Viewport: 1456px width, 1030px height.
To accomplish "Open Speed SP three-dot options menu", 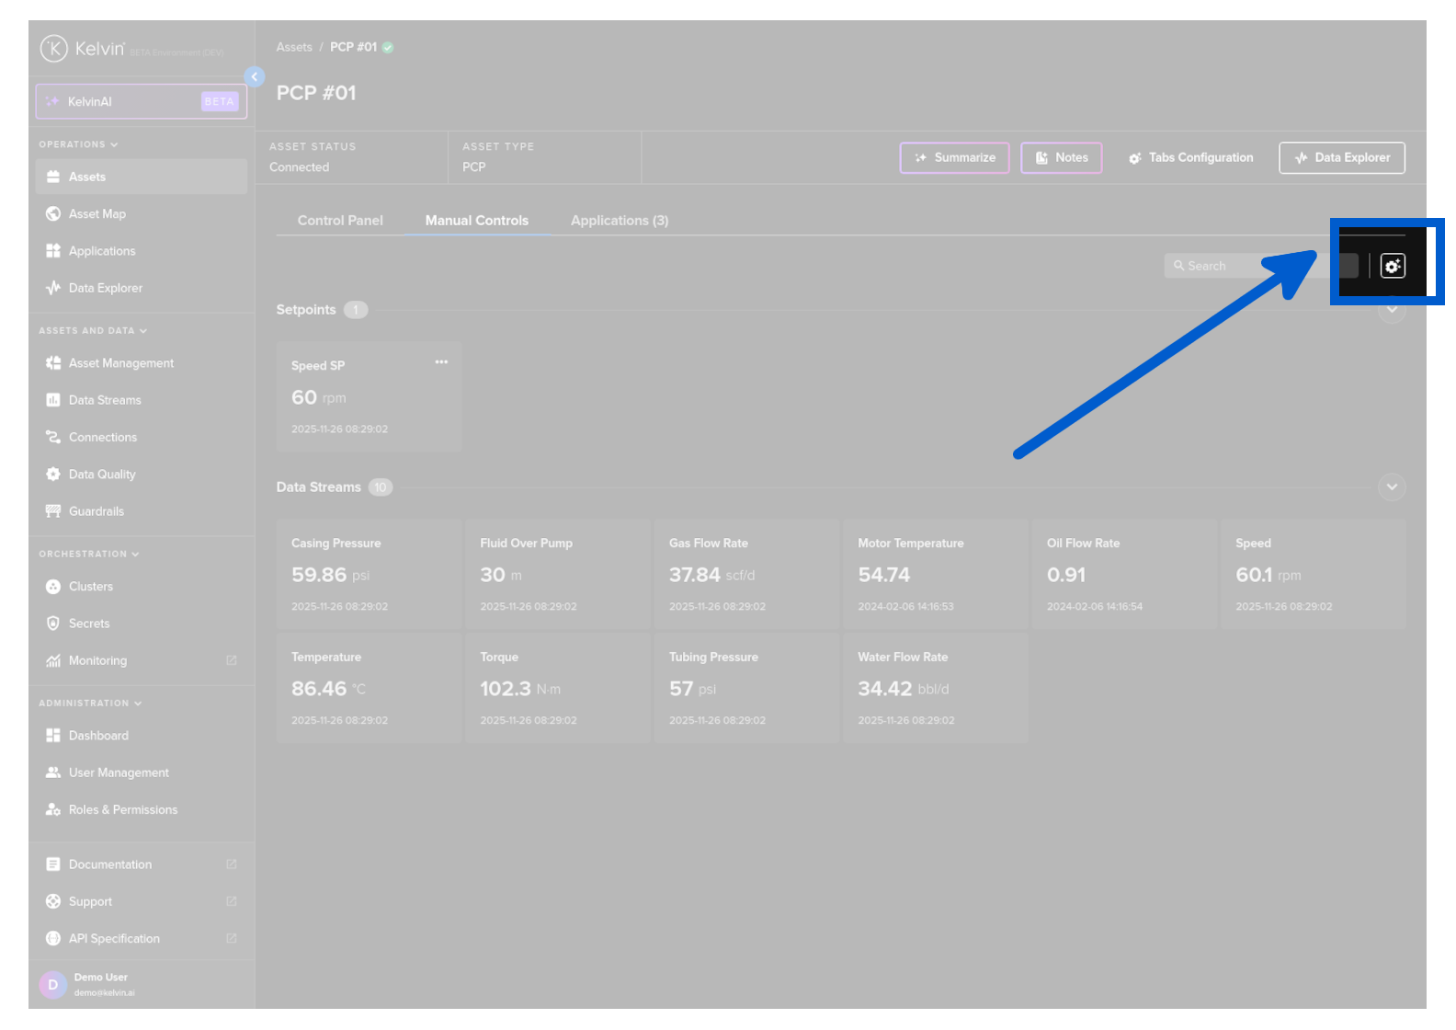I will pos(441,362).
